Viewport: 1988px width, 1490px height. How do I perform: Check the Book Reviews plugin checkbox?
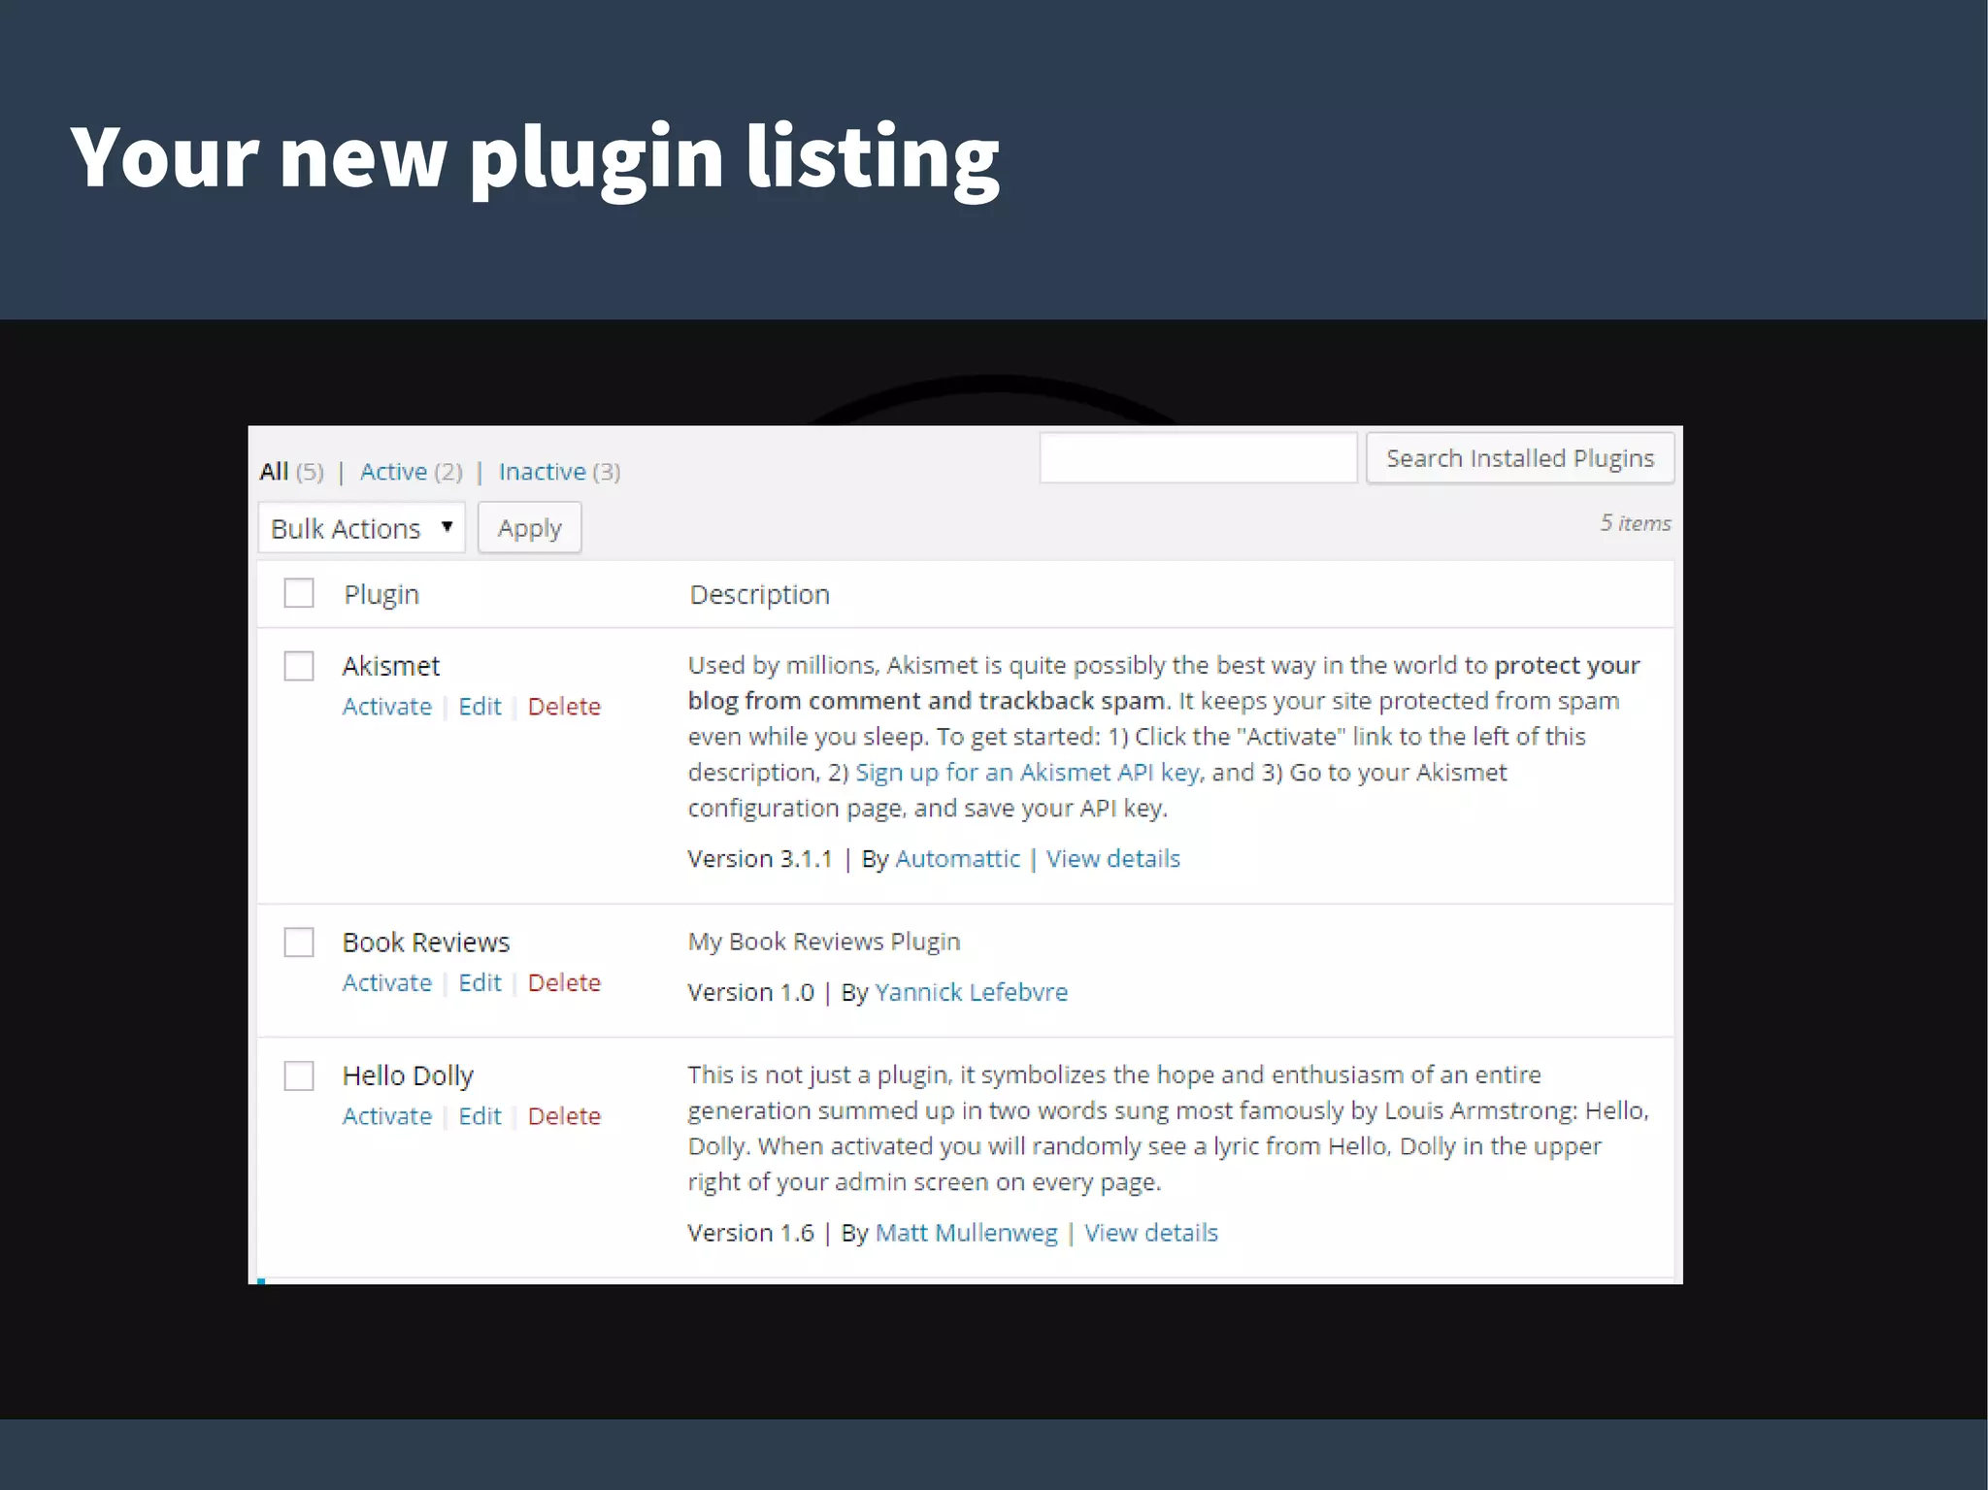pyautogui.click(x=299, y=942)
